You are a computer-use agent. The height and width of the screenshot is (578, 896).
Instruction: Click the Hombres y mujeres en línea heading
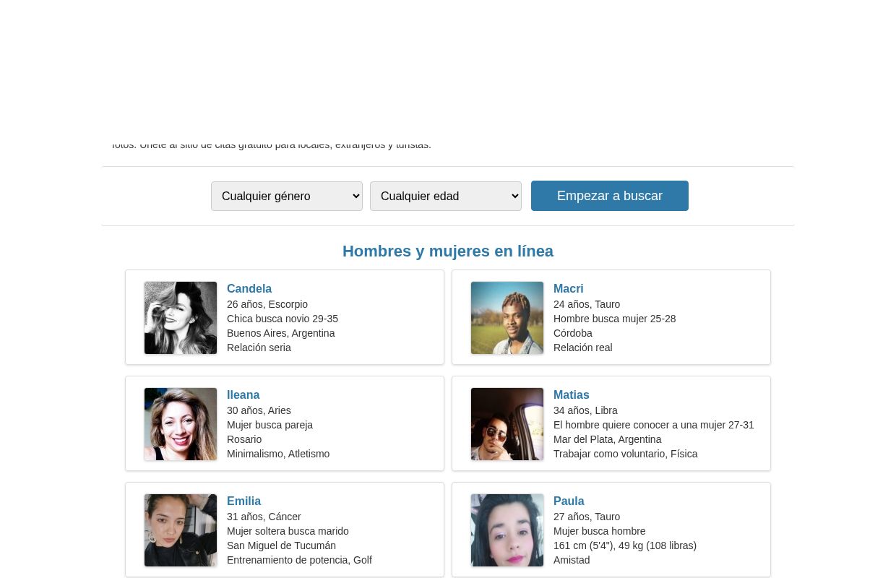click(448, 251)
